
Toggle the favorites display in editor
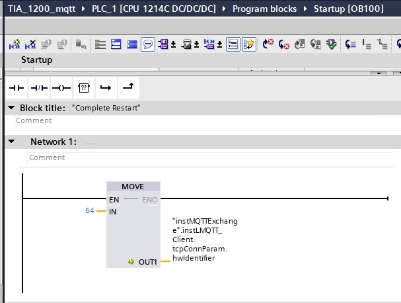coord(249,44)
